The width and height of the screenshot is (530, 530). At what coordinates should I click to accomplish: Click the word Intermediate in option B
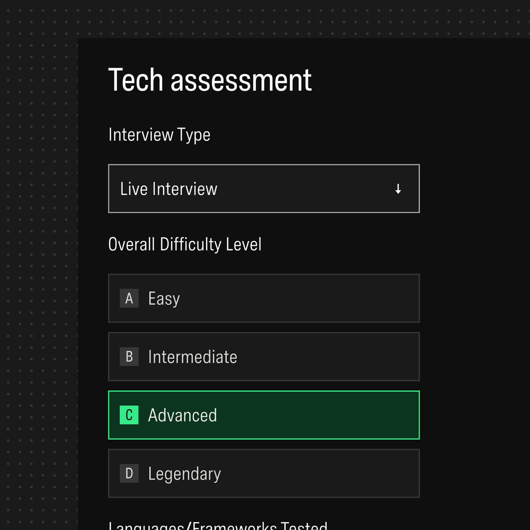(193, 357)
